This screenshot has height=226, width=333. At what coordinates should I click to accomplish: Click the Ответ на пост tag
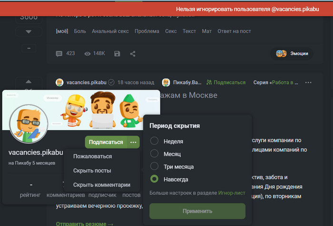pos(234,31)
